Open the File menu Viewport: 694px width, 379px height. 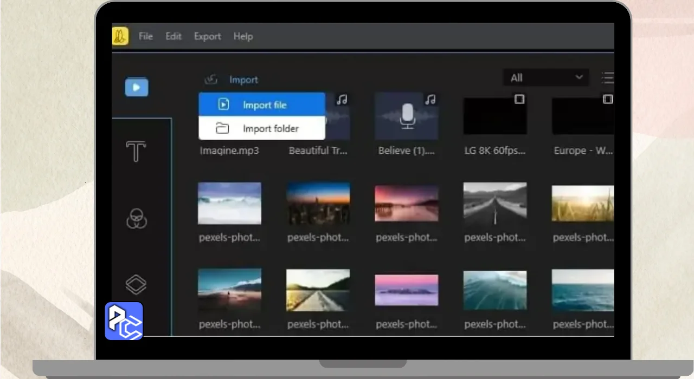click(x=145, y=36)
